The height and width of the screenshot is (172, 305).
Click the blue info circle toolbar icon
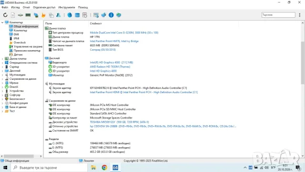tap(111, 15)
